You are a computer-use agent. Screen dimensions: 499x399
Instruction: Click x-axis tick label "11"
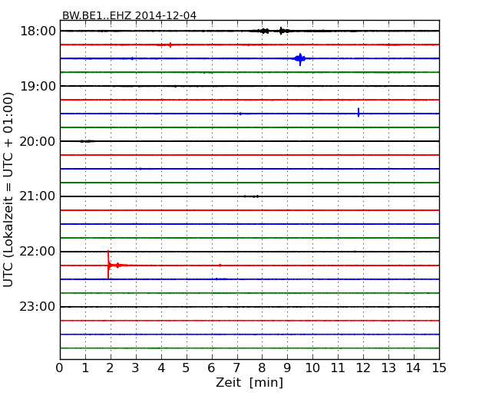338,368
